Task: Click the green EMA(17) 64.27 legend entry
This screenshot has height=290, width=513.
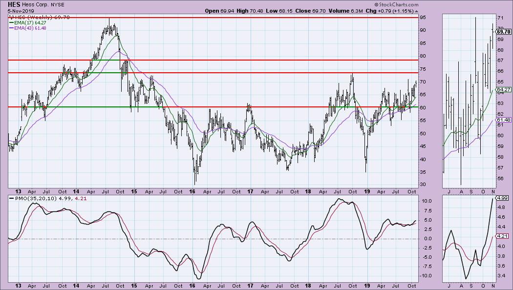Action: (x=28, y=23)
